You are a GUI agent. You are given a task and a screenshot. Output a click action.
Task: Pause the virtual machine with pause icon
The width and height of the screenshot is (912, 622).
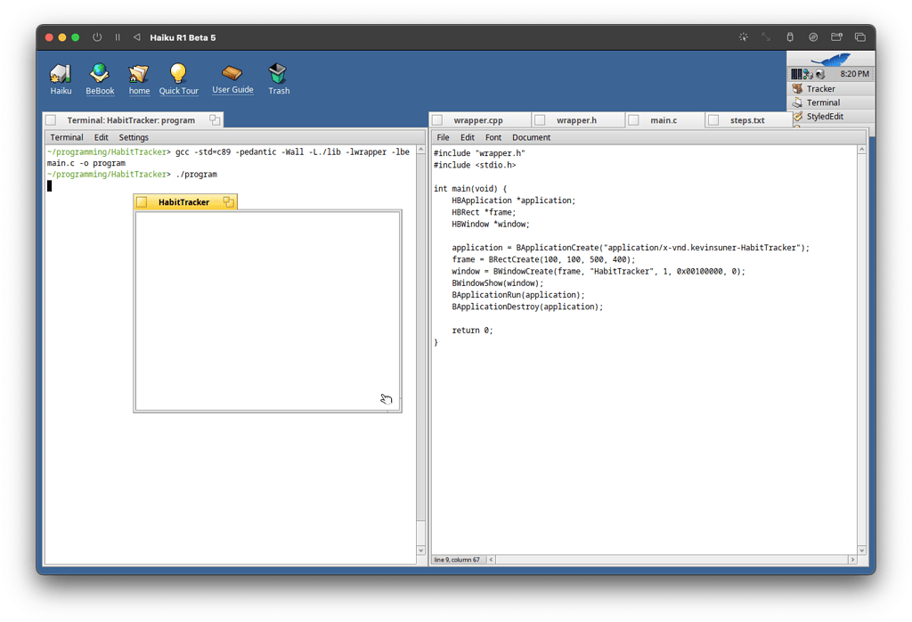[x=118, y=37]
